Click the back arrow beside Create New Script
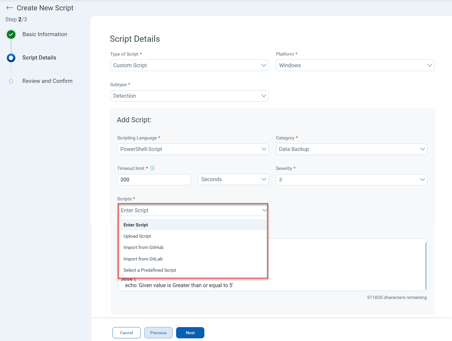Image resolution: width=452 pixels, height=341 pixels. [9, 8]
